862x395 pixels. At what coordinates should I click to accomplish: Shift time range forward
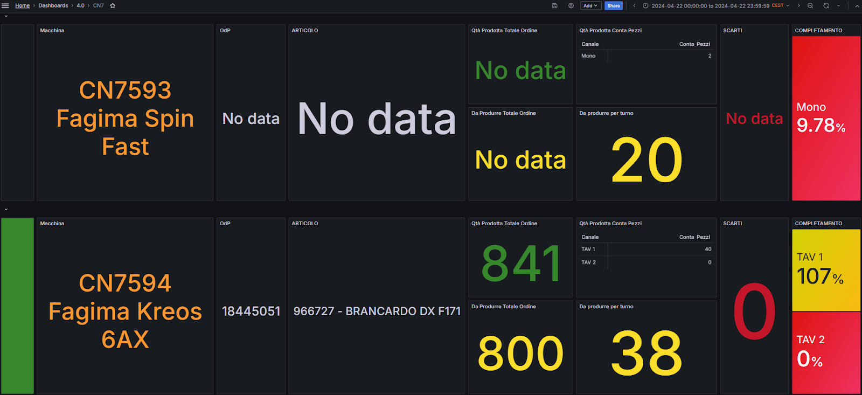pyautogui.click(x=798, y=5)
